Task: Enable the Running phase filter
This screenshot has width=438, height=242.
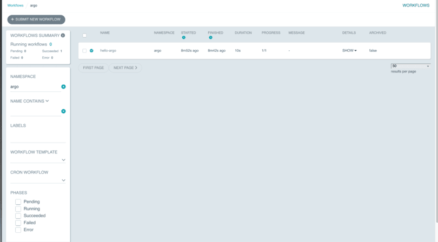Action: (x=18, y=209)
